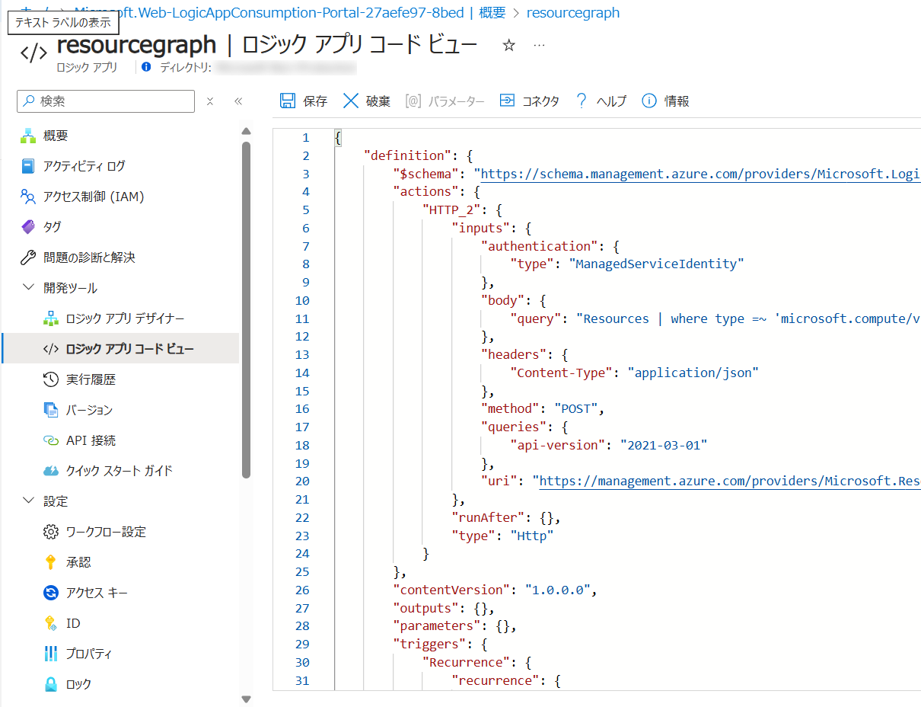Click the Activity log (アクティビティ ログ) icon
921x707 pixels.
tap(29, 166)
